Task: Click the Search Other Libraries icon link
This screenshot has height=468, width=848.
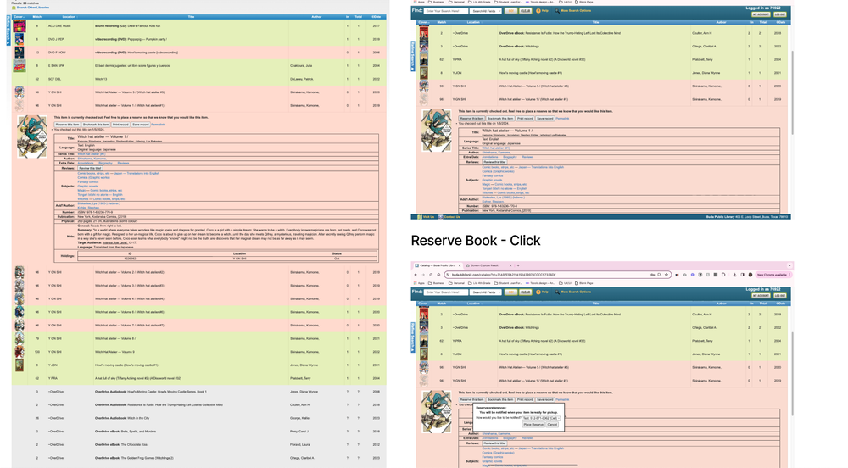Action: click(14, 8)
